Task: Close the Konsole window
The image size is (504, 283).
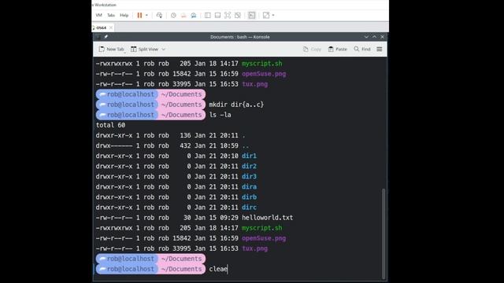Action: (x=382, y=37)
